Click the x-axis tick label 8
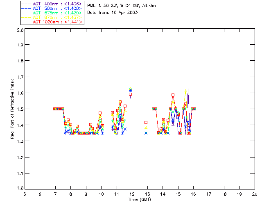 71,194
